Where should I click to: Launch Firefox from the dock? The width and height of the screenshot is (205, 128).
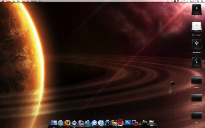(67, 123)
